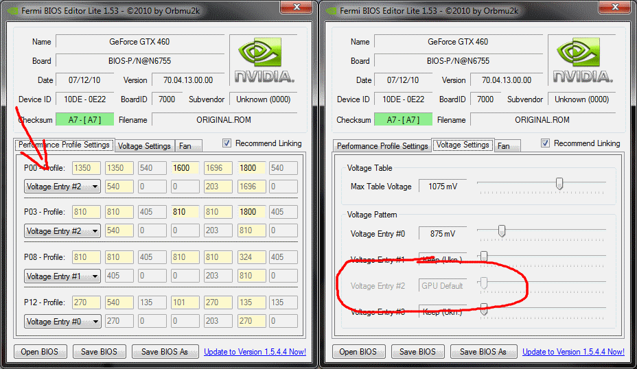Close the left Fermi BIOS Editor window
The height and width of the screenshot is (369, 637).
(297, 7)
